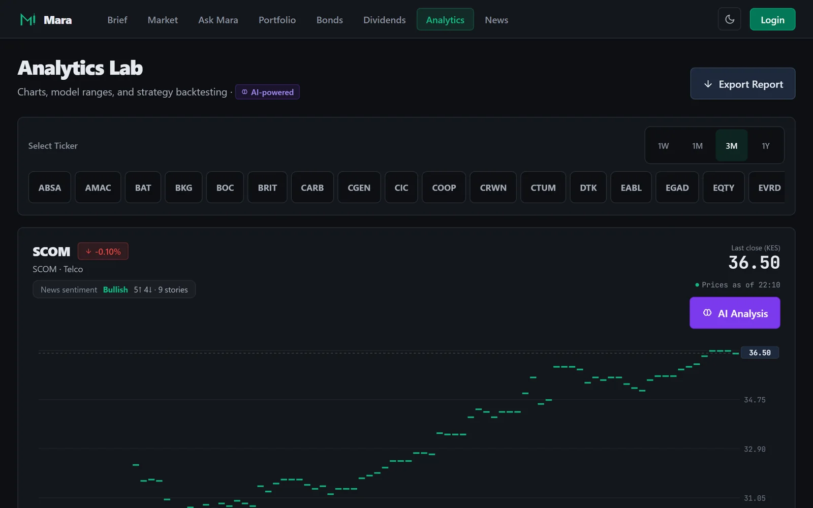Select the EQTY ticker
The height and width of the screenshot is (508, 813).
[724, 187]
